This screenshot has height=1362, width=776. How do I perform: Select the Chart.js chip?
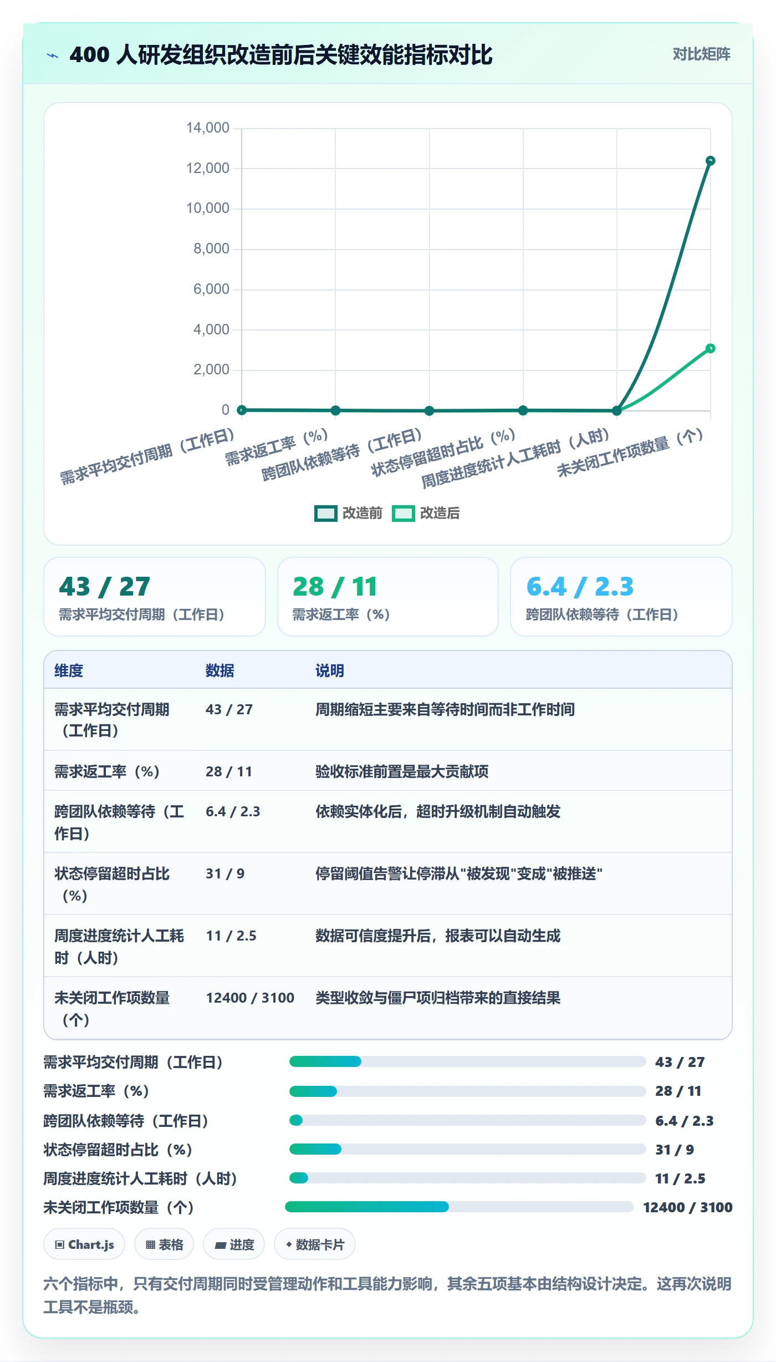point(84,1244)
